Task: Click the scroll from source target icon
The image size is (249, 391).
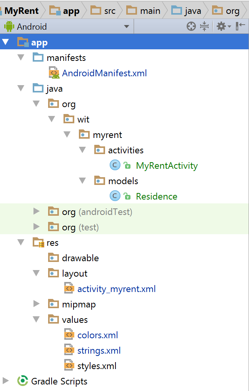Action: pos(191,27)
